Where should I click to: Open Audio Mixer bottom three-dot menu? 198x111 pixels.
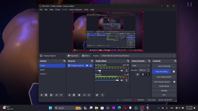[102, 95]
